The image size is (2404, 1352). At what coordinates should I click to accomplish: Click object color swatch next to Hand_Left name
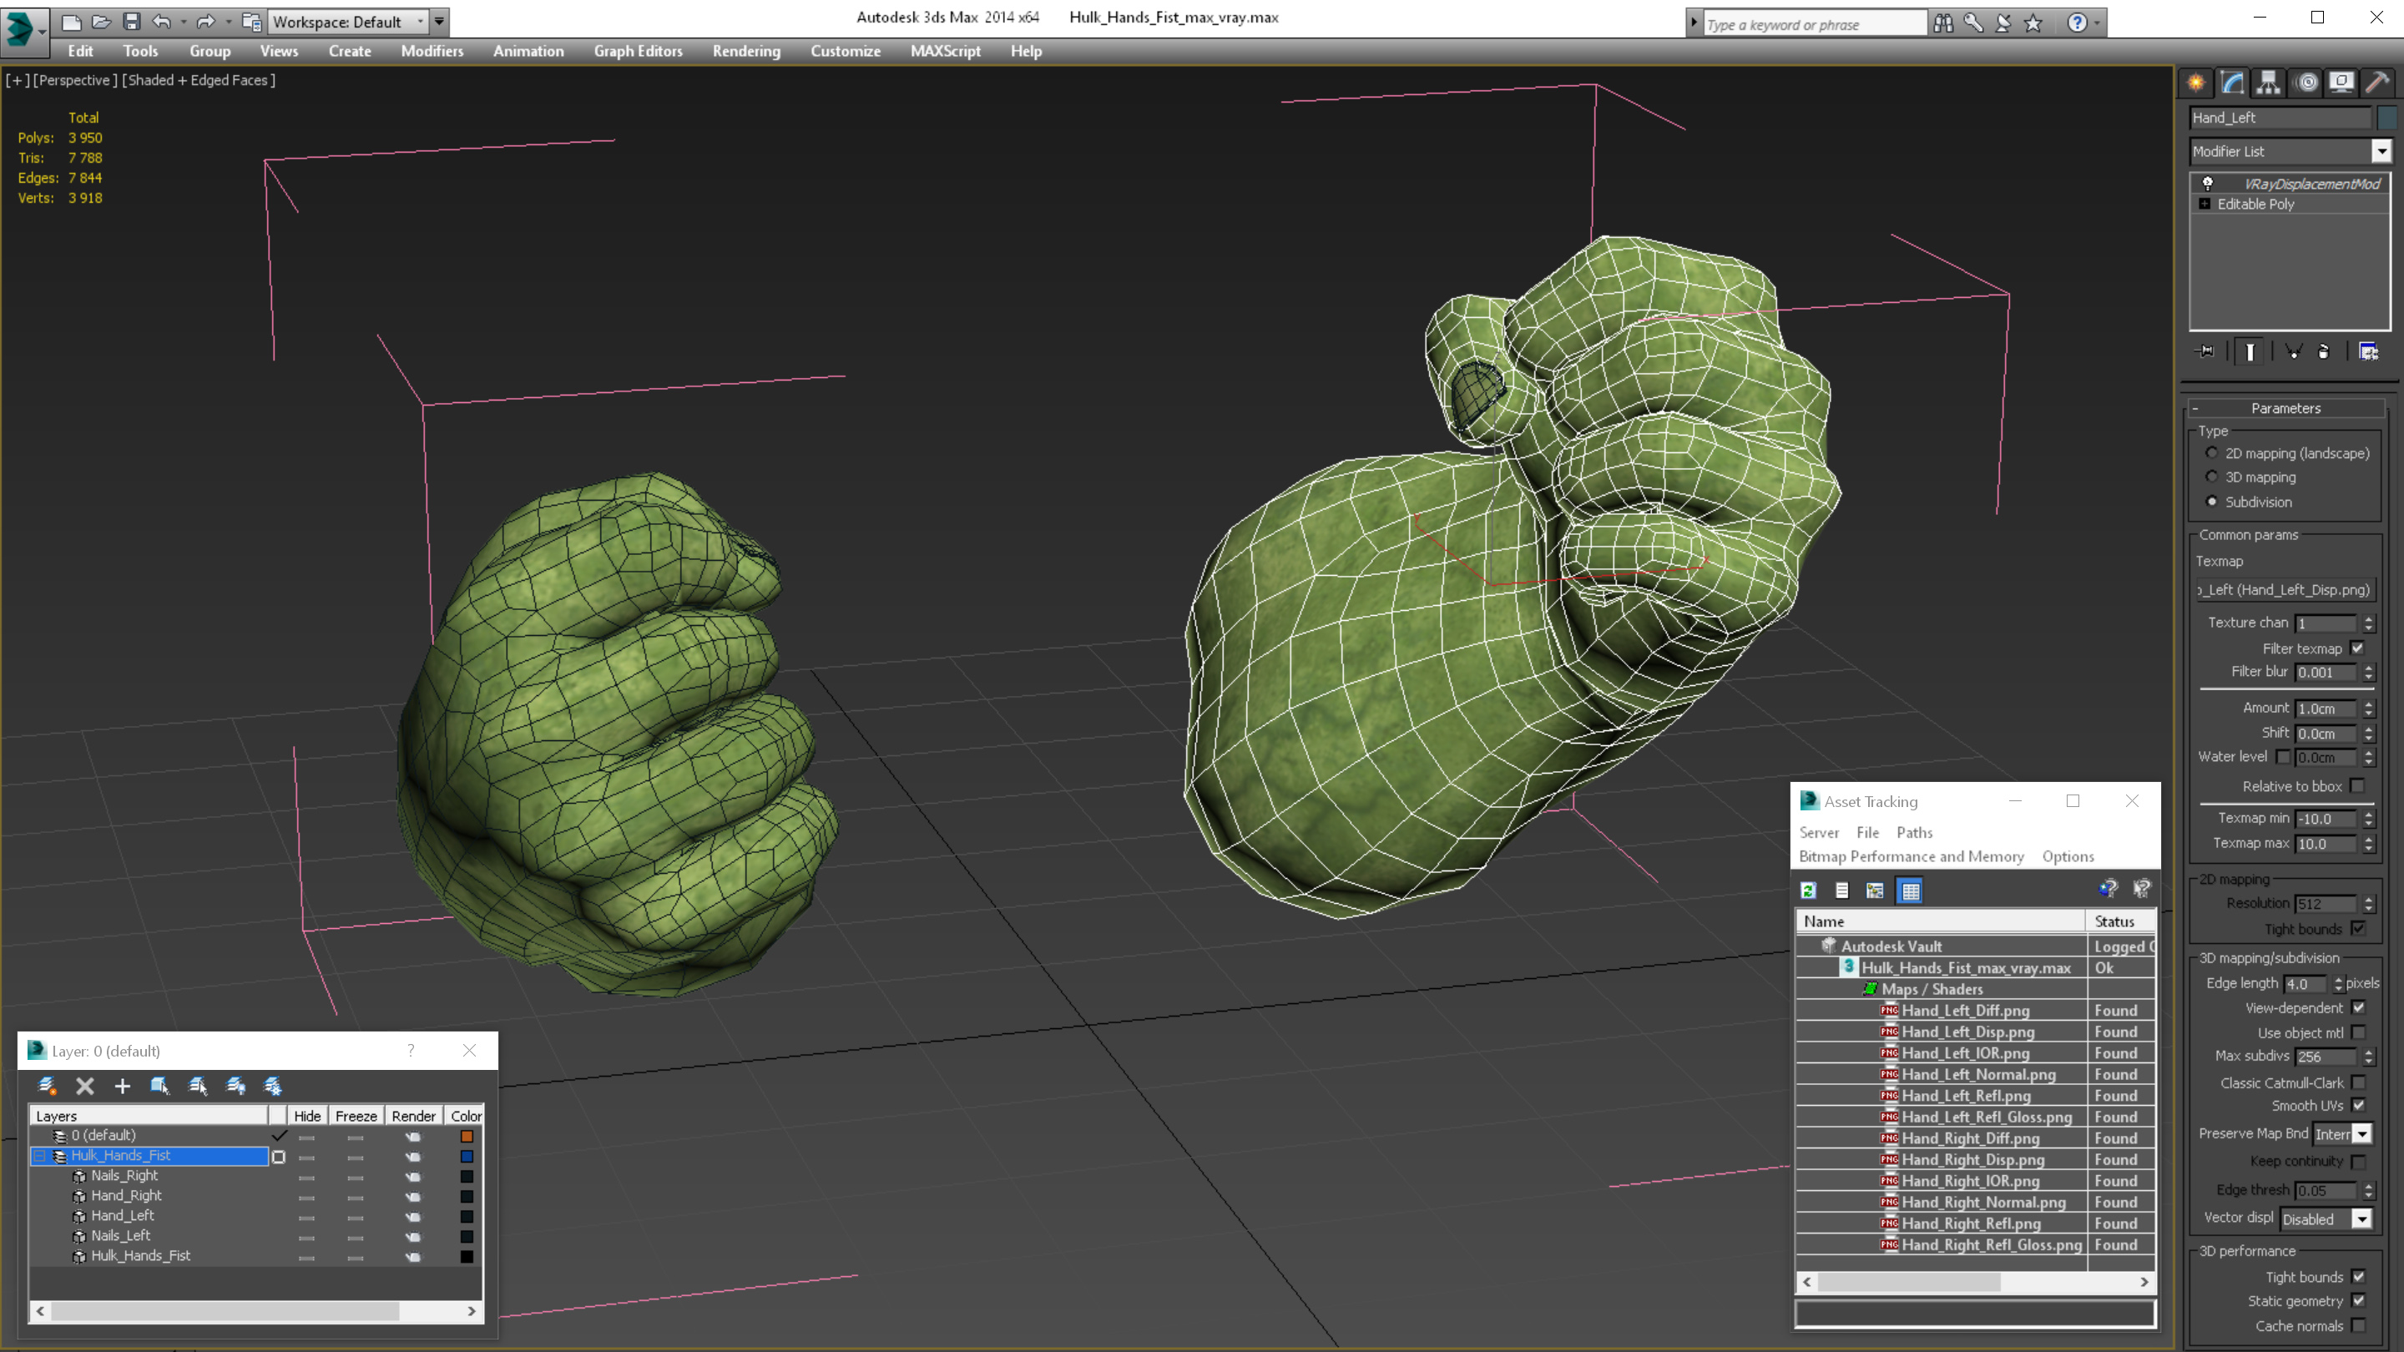(x=2386, y=118)
